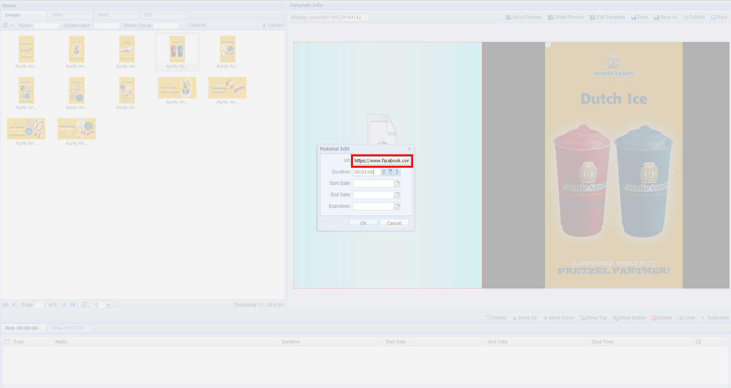
Task: Click the green add icon in grid header
Action: pyautogui.click(x=698, y=342)
